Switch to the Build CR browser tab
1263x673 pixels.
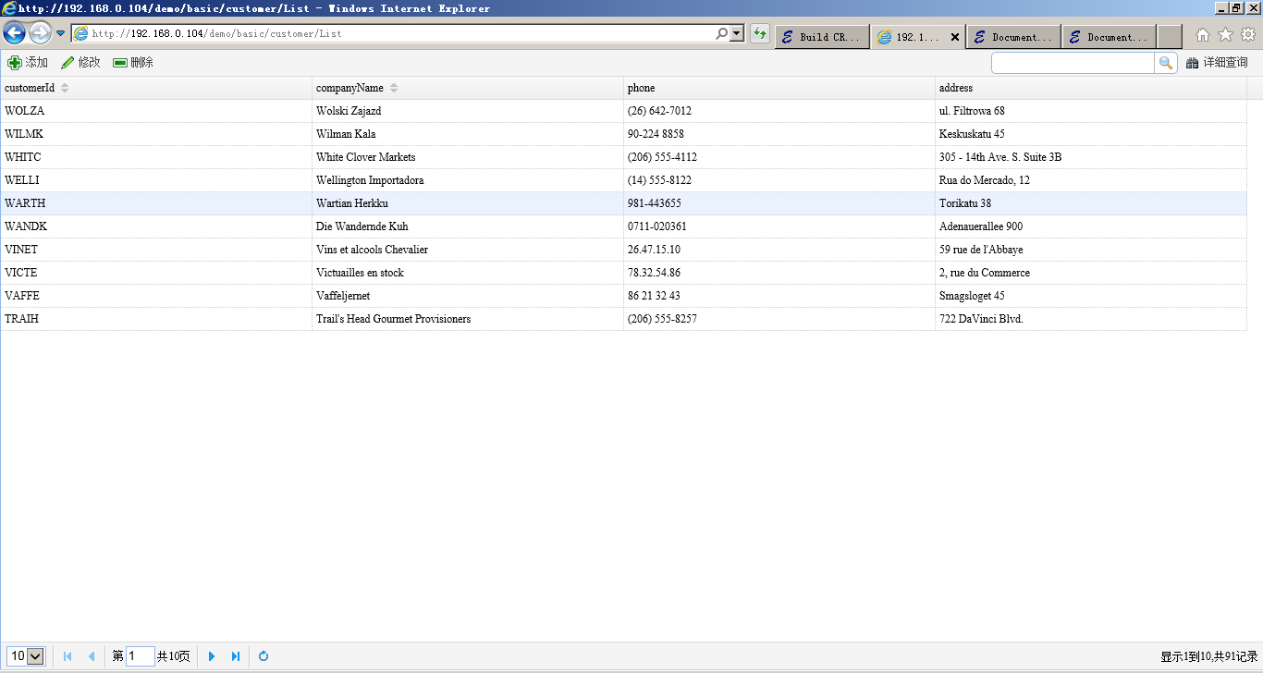(x=821, y=36)
